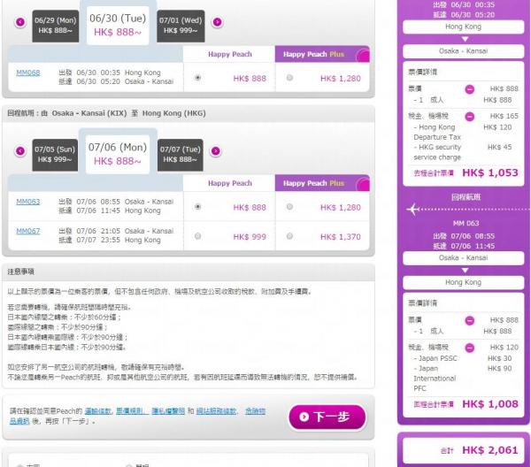This screenshot has width=531, height=467.
Task: Collapse return fare HK$ 888 minus icon
Action: [470, 320]
